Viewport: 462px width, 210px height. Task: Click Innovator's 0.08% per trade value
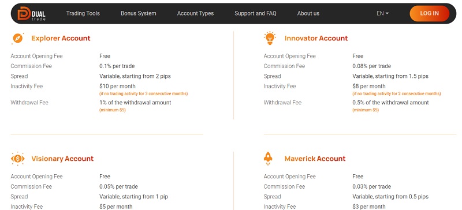pos(371,66)
